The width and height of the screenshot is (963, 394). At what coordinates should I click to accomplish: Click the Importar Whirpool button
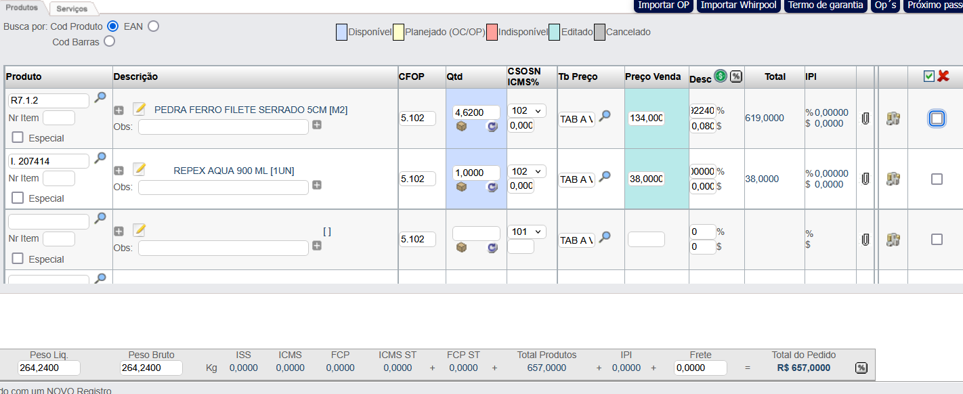738,5
